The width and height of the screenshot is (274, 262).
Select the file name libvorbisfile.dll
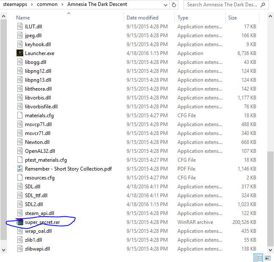point(41,107)
